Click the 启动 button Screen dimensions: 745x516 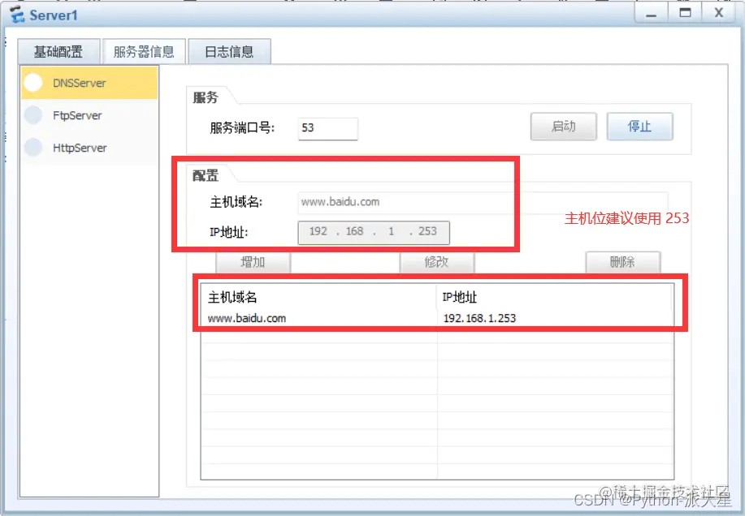pyautogui.click(x=564, y=127)
